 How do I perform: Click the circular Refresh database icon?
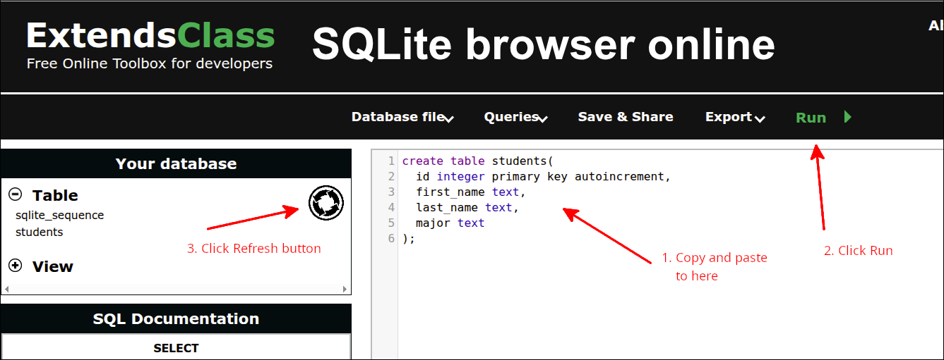(x=326, y=203)
